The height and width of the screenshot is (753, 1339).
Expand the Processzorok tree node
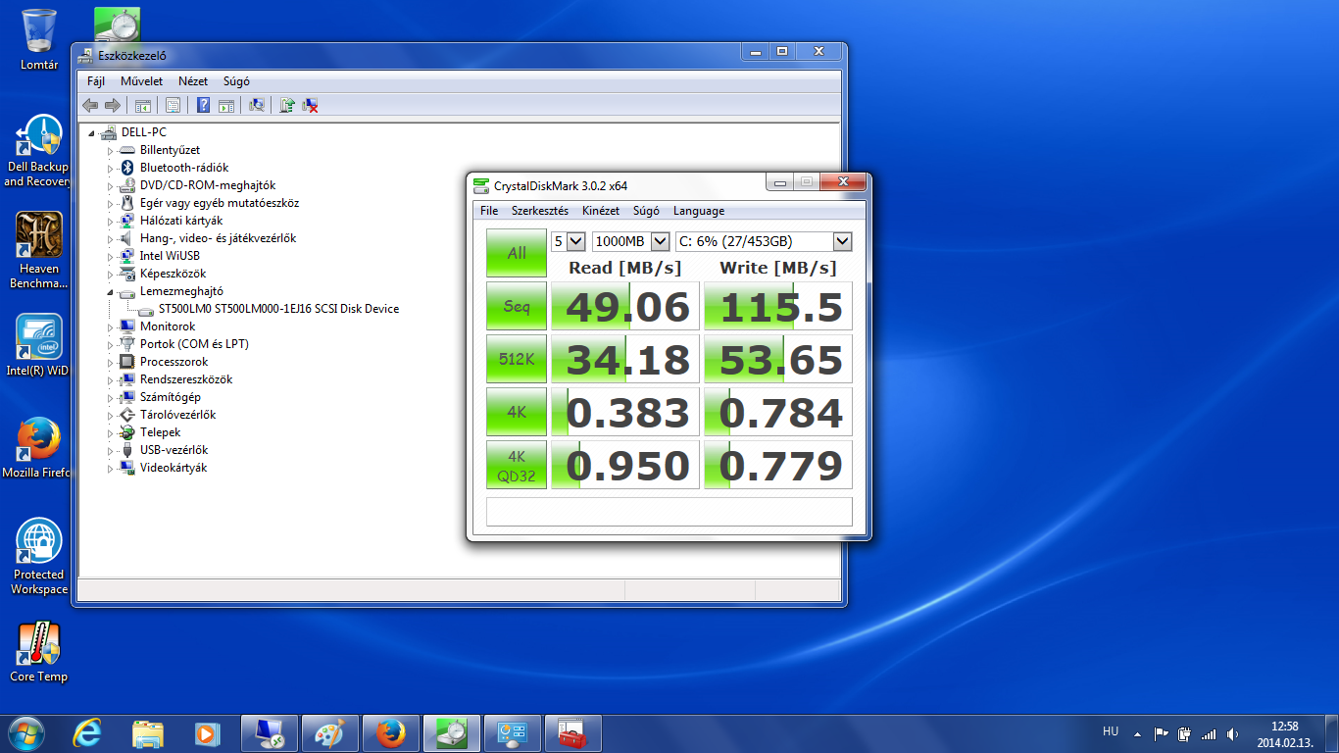coord(111,362)
